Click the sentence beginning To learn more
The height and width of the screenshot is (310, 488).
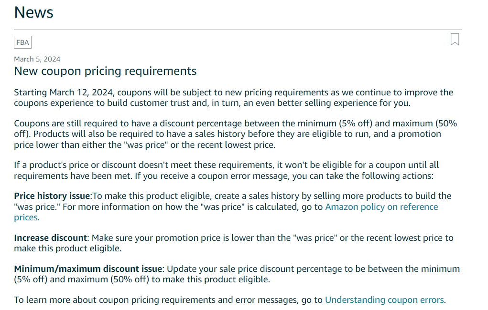(x=230, y=300)
